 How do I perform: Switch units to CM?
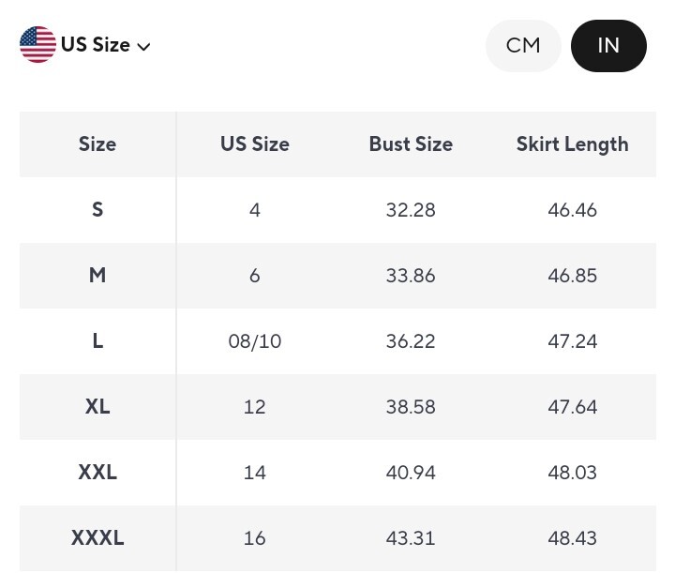pyautogui.click(x=523, y=46)
